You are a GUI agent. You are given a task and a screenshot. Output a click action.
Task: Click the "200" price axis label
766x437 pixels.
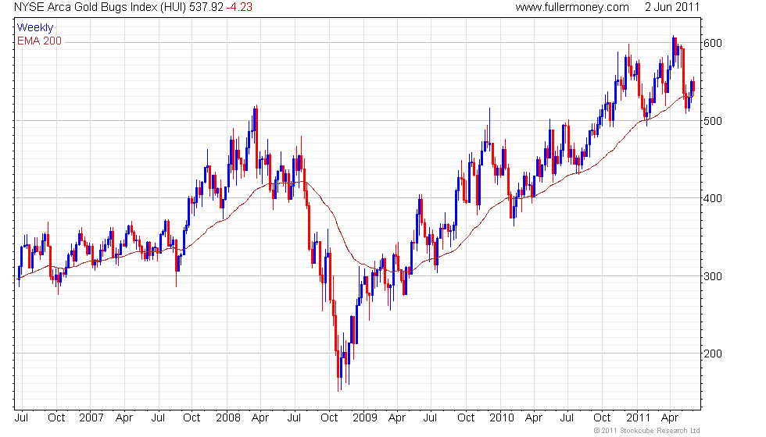point(712,354)
